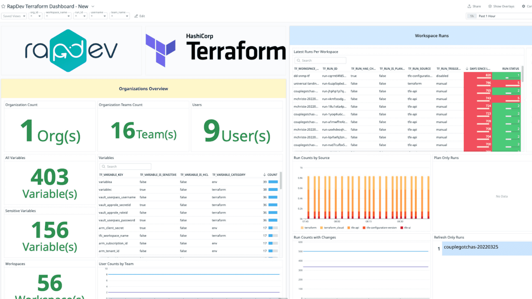The width and height of the screenshot is (532, 299).
Task: Click run ID run-jhphp1p7q...
Action: tap(334, 91)
